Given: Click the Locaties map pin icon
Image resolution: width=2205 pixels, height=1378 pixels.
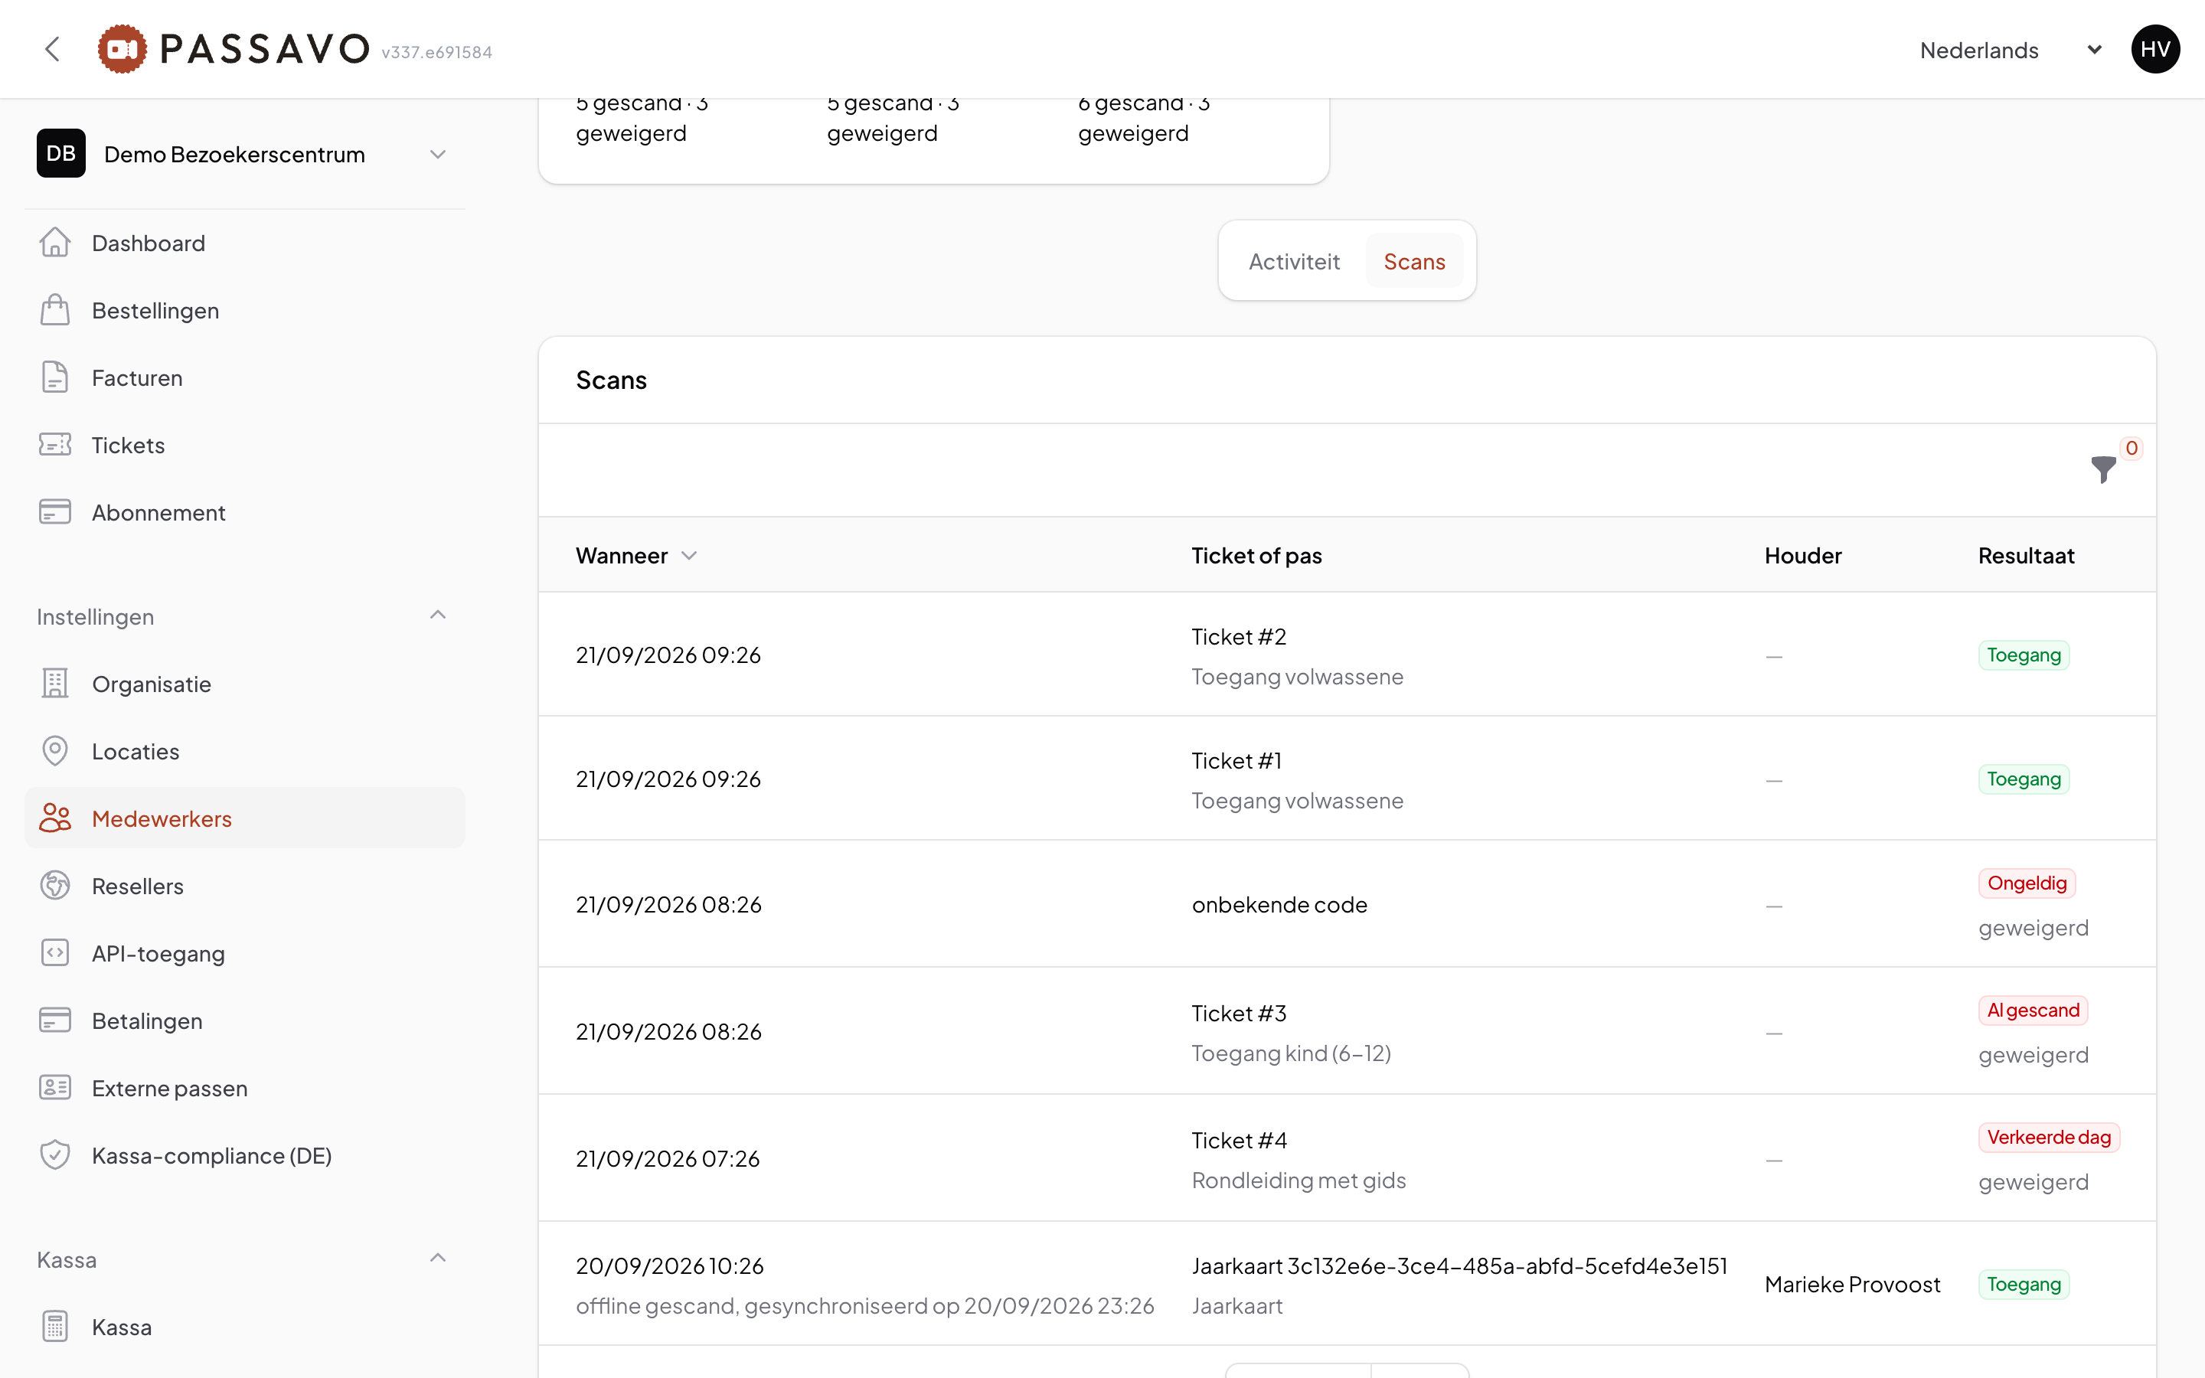Looking at the screenshot, I should coord(54,752).
